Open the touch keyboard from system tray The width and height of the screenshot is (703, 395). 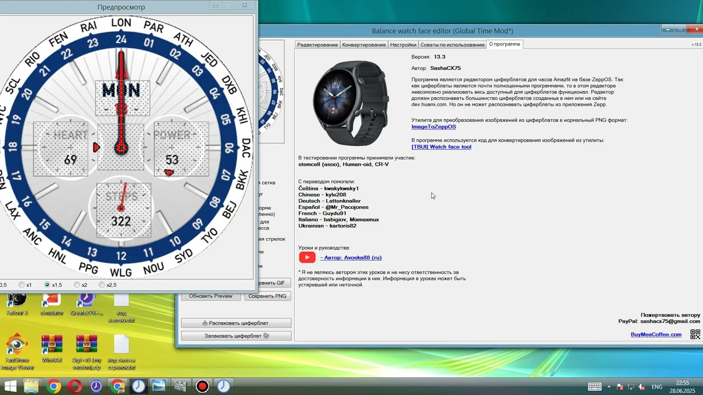pos(594,386)
